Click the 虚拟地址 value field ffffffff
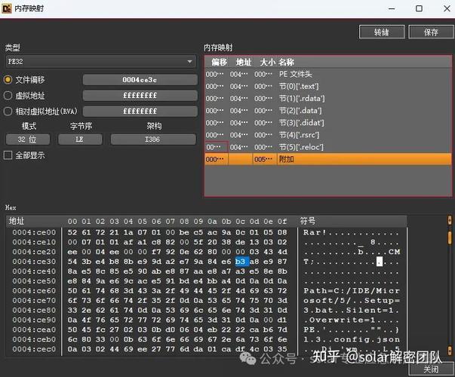Screen dimensions: 455x377 (x=140, y=96)
